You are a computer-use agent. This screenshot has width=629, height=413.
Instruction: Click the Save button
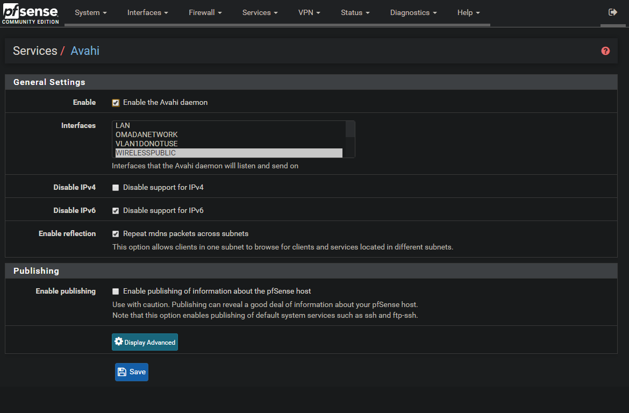(x=131, y=372)
